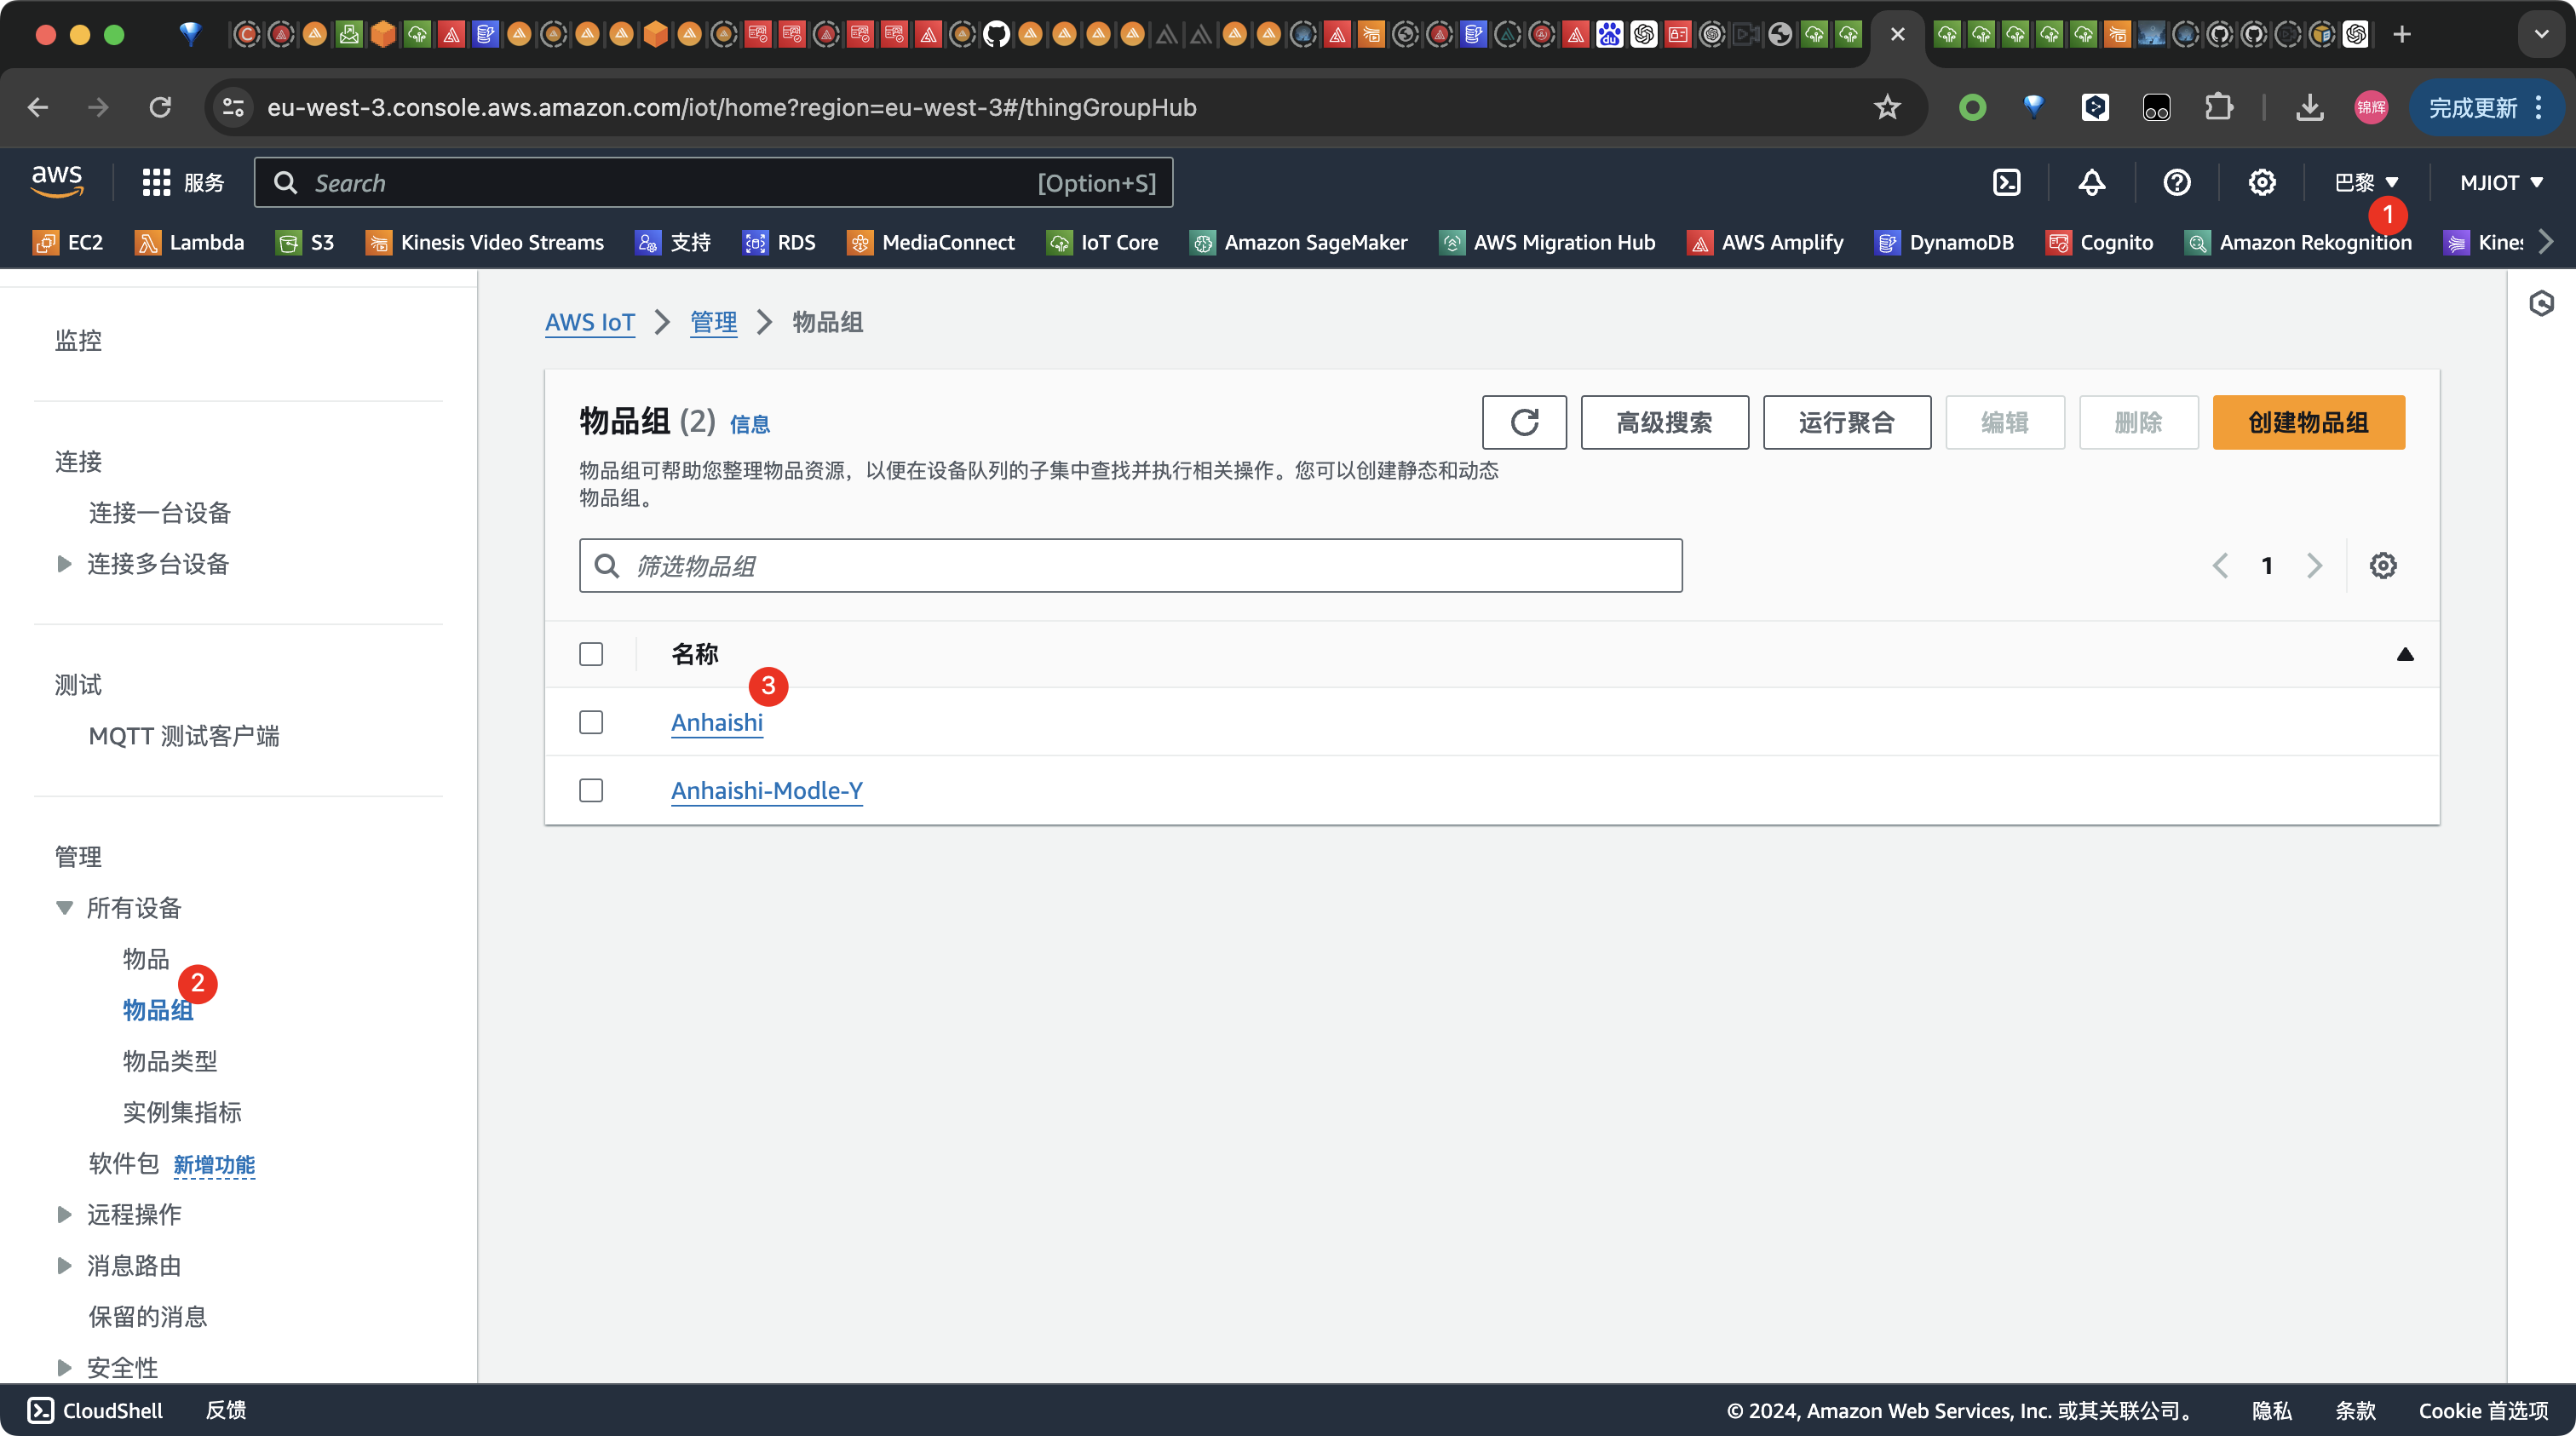Open 连接一台设备 in the sidebar

pyautogui.click(x=160, y=513)
